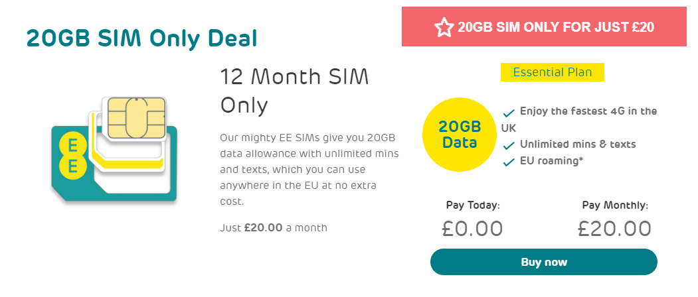Click the Essential Plan yellow label
This screenshot has width=698, height=297.
[553, 72]
